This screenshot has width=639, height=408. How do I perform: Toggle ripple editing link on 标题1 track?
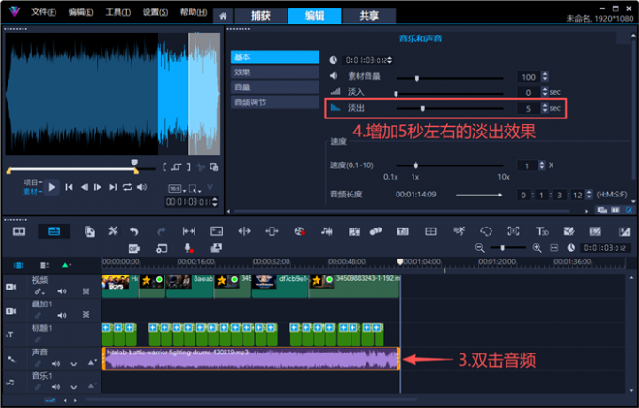[x=38, y=339]
